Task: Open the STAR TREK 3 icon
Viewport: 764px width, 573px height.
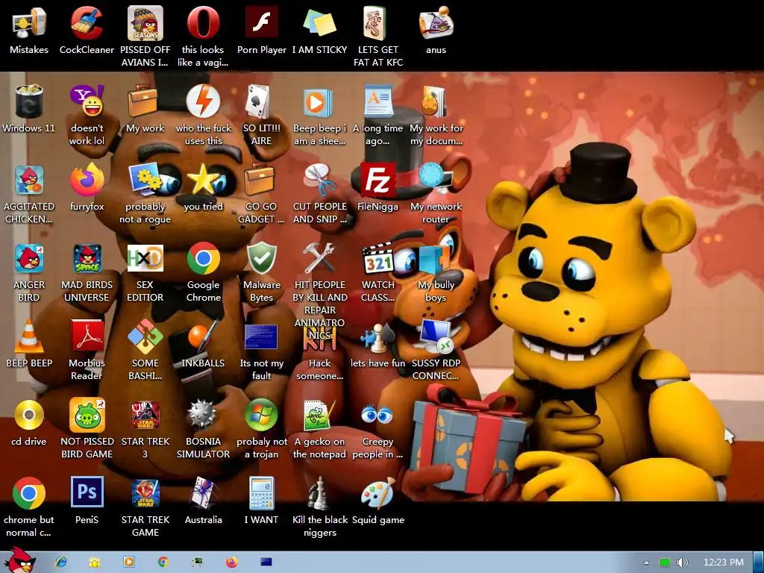Action: (x=145, y=415)
